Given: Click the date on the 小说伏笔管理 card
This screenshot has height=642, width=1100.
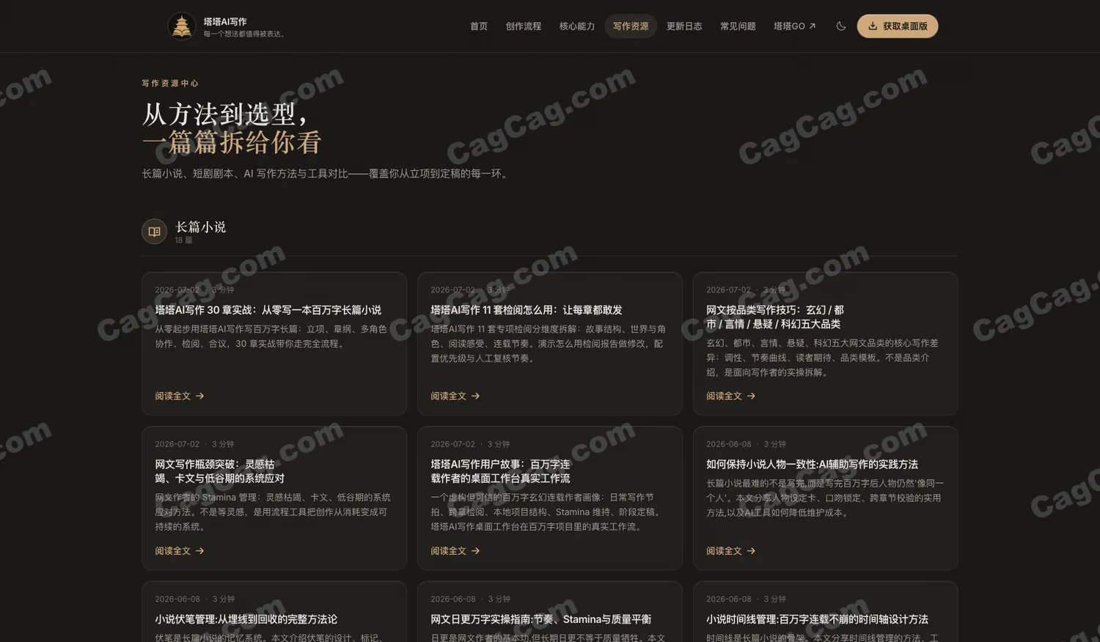Looking at the screenshot, I should point(177,599).
